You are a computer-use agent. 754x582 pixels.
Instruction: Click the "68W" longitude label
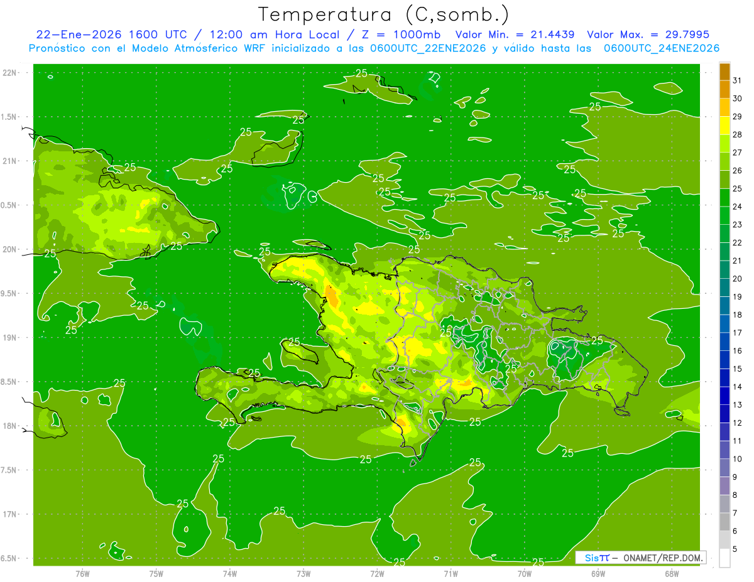[x=671, y=574]
